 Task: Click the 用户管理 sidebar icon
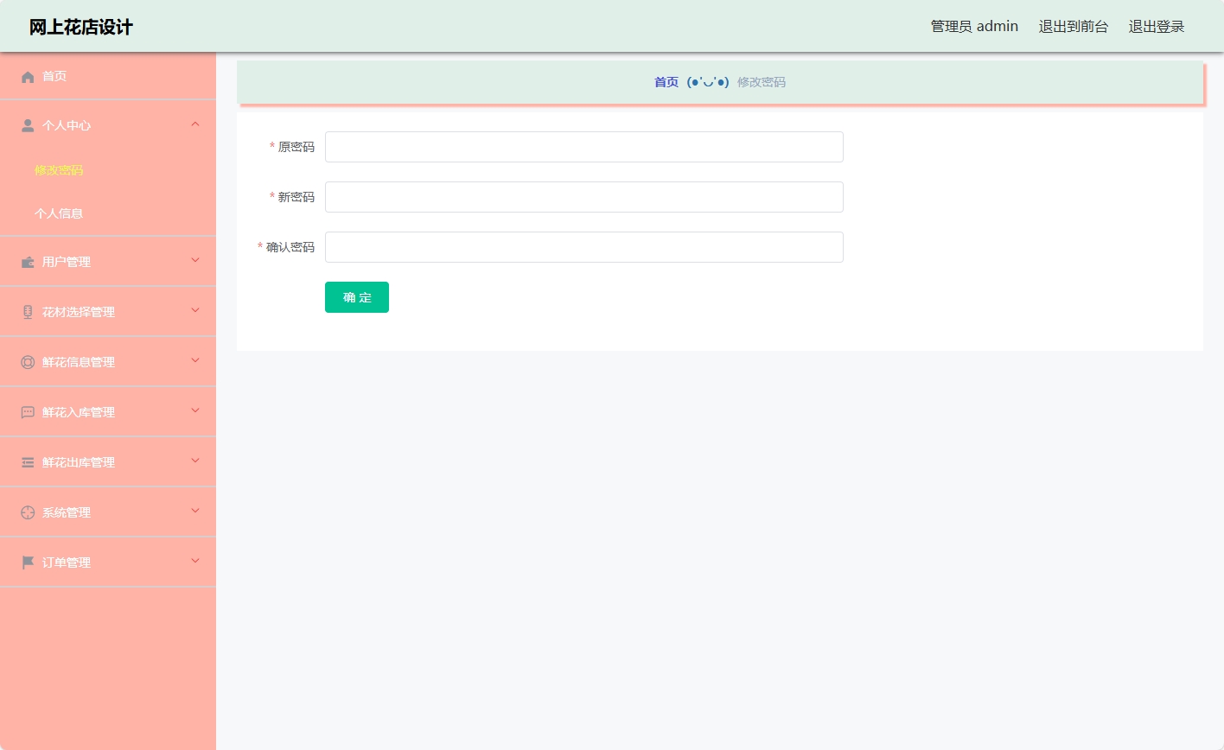pos(28,261)
